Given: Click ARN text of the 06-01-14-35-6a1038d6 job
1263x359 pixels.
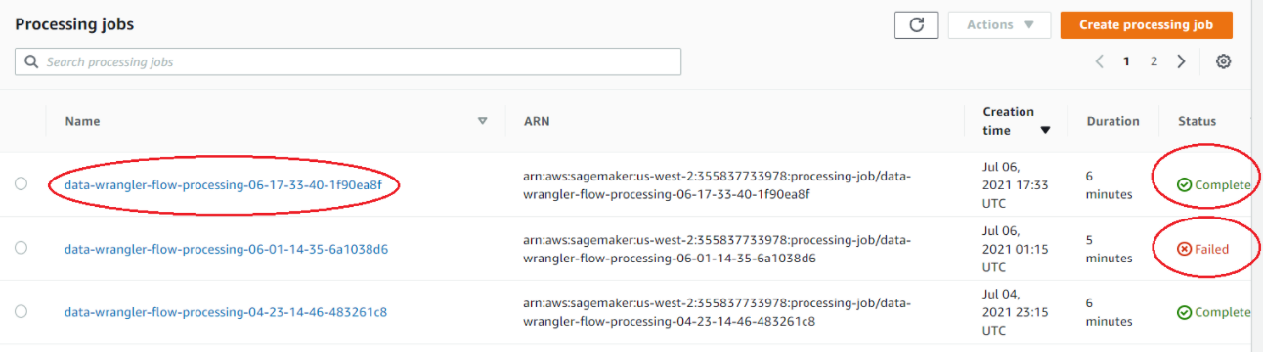Looking at the screenshot, I should [717, 249].
